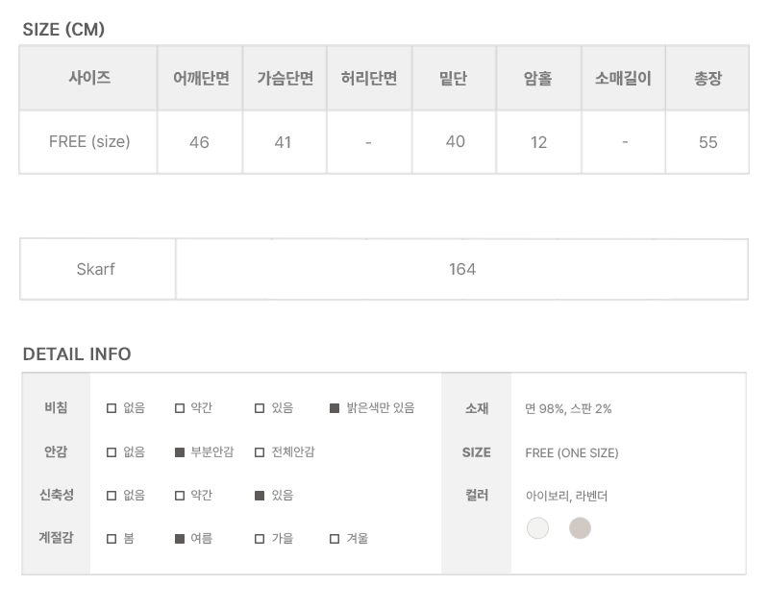
Task: Check '없음' box in 비침 row
Action: tap(112, 408)
